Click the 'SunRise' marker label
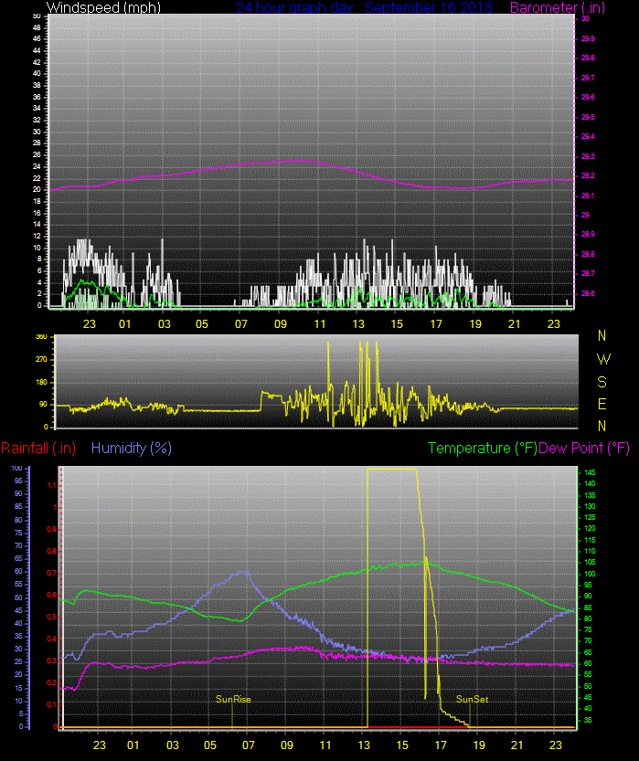639x761 pixels. (x=233, y=700)
